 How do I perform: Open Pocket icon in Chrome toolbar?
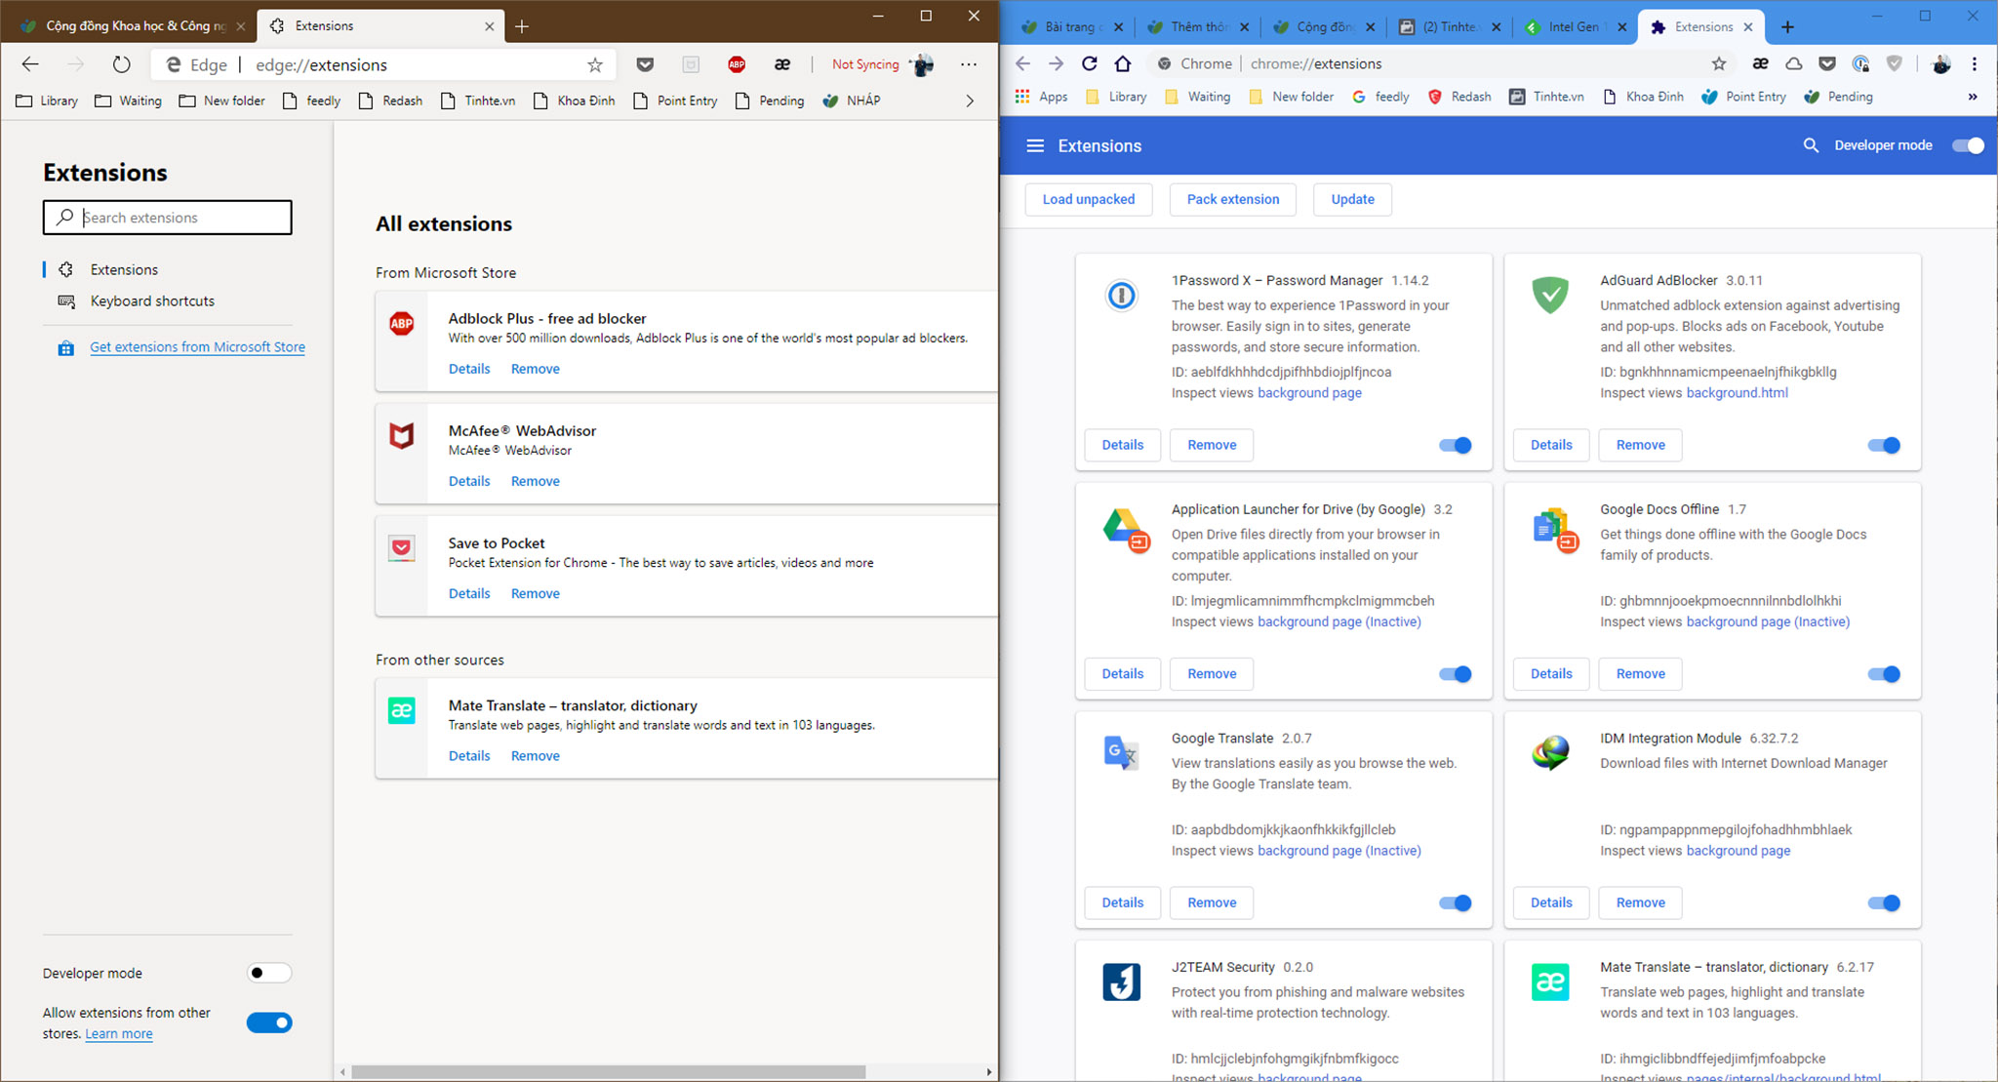1827,63
